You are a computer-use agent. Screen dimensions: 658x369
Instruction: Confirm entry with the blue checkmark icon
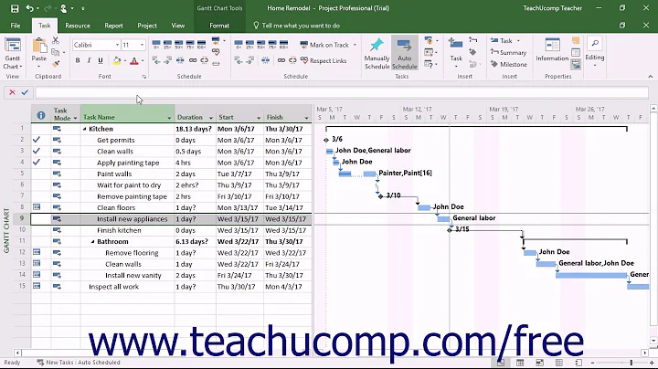(25, 92)
